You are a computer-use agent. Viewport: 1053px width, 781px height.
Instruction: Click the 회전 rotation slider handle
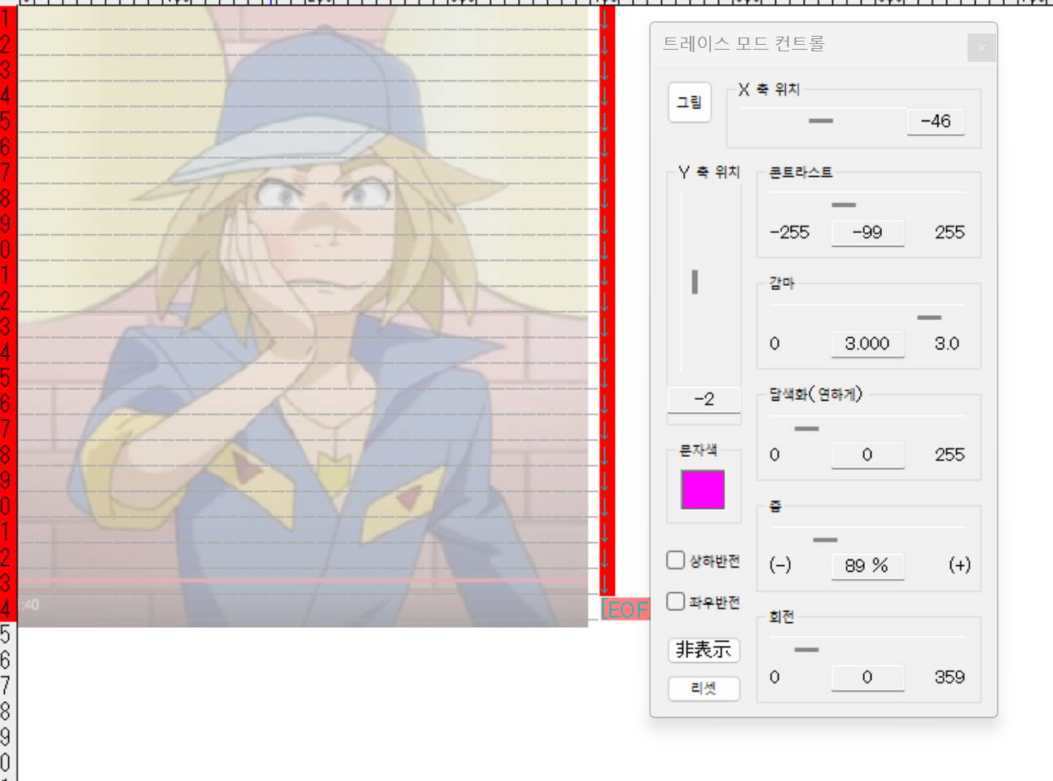coord(806,650)
